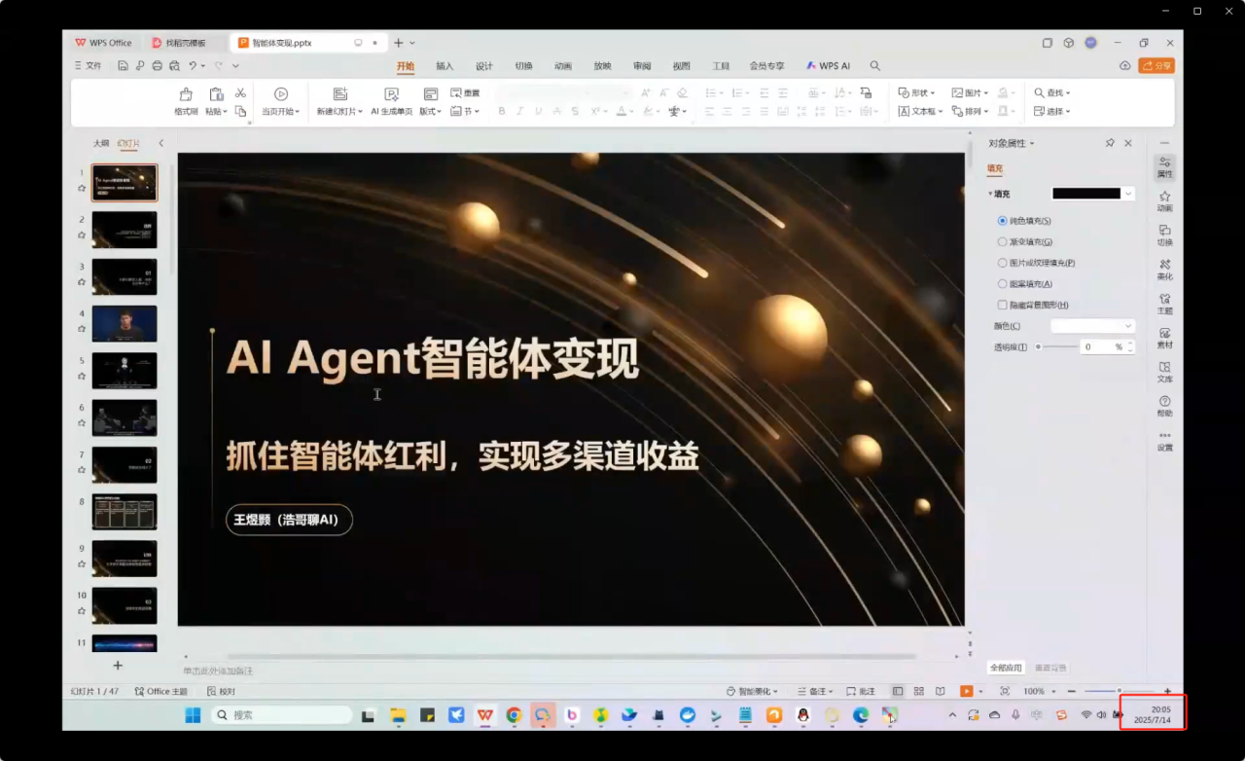Viewport: 1245px width, 761px height.
Task: Expand the 新建幻灯片 dropdown arrow
Action: coord(360,111)
